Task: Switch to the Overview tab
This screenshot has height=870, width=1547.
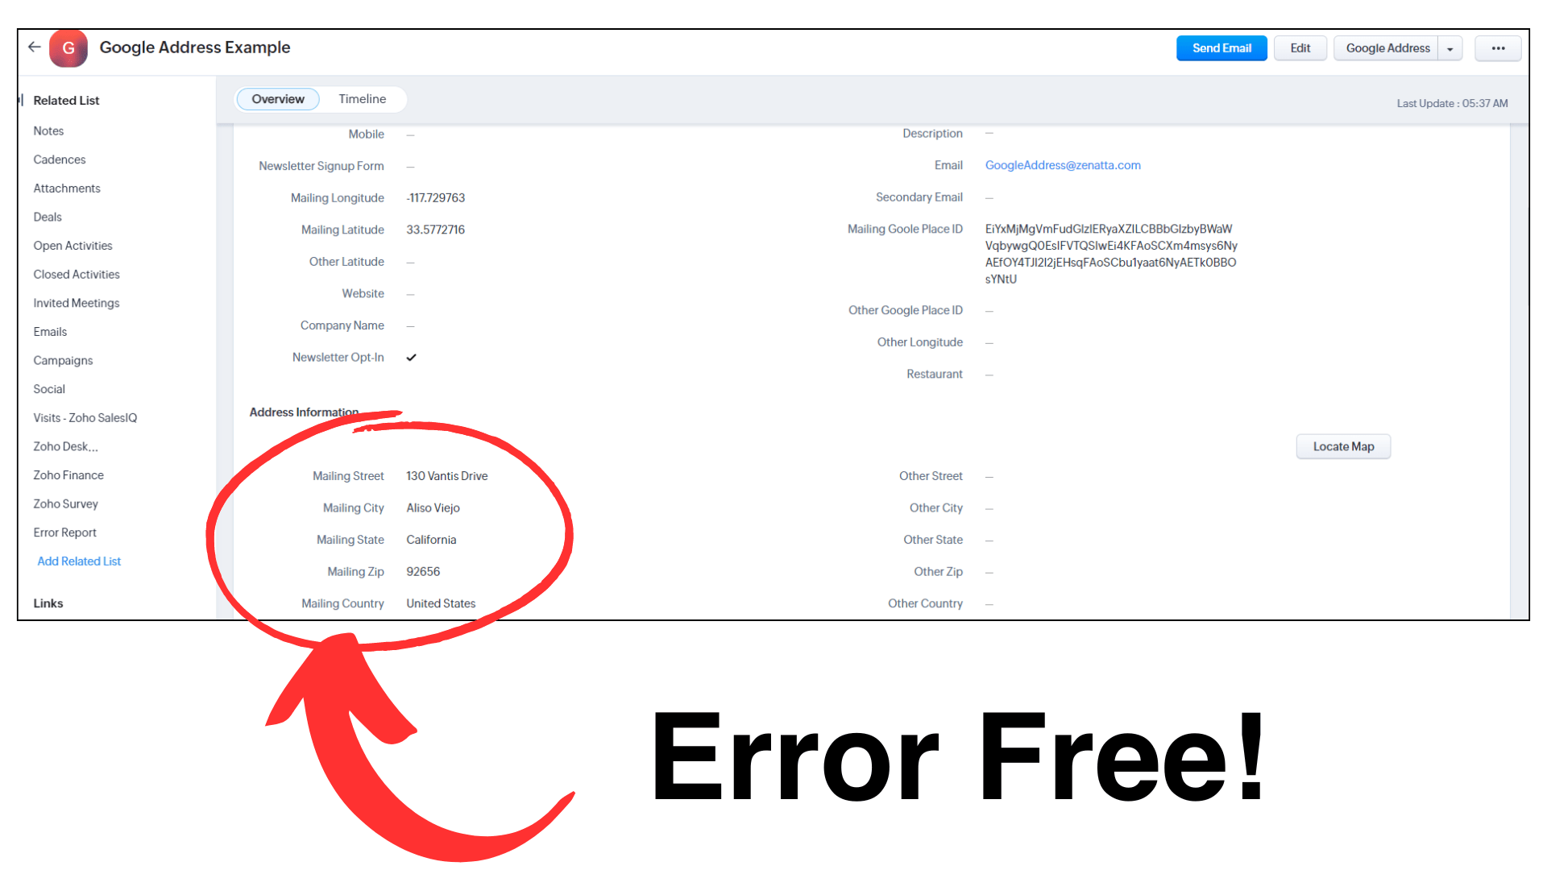Action: [278, 99]
